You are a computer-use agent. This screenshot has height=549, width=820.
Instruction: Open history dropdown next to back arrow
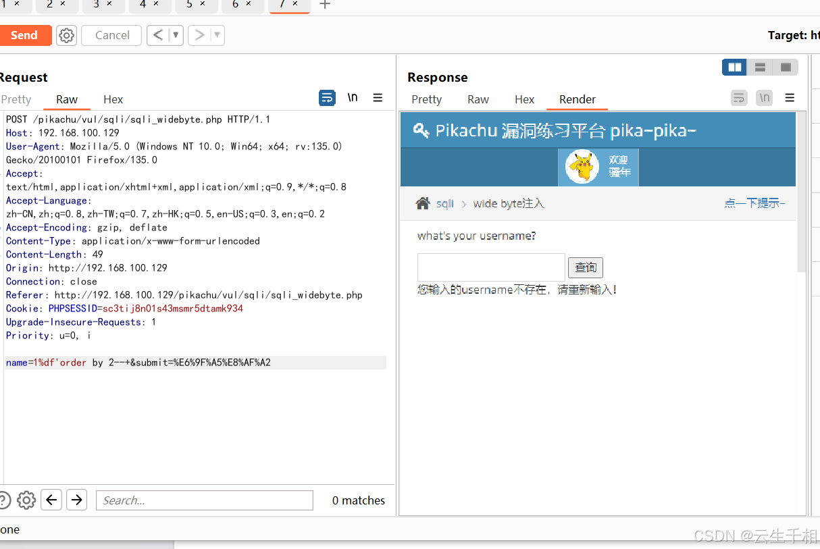[176, 35]
